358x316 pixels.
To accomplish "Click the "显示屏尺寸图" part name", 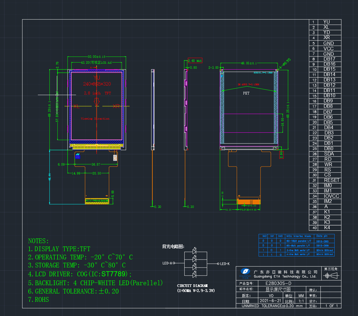I will [278, 289].
